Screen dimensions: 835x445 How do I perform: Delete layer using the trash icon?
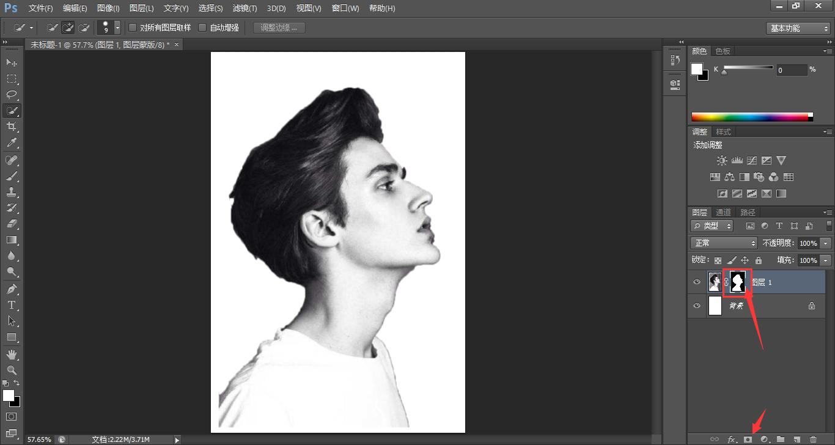[813, 439]
